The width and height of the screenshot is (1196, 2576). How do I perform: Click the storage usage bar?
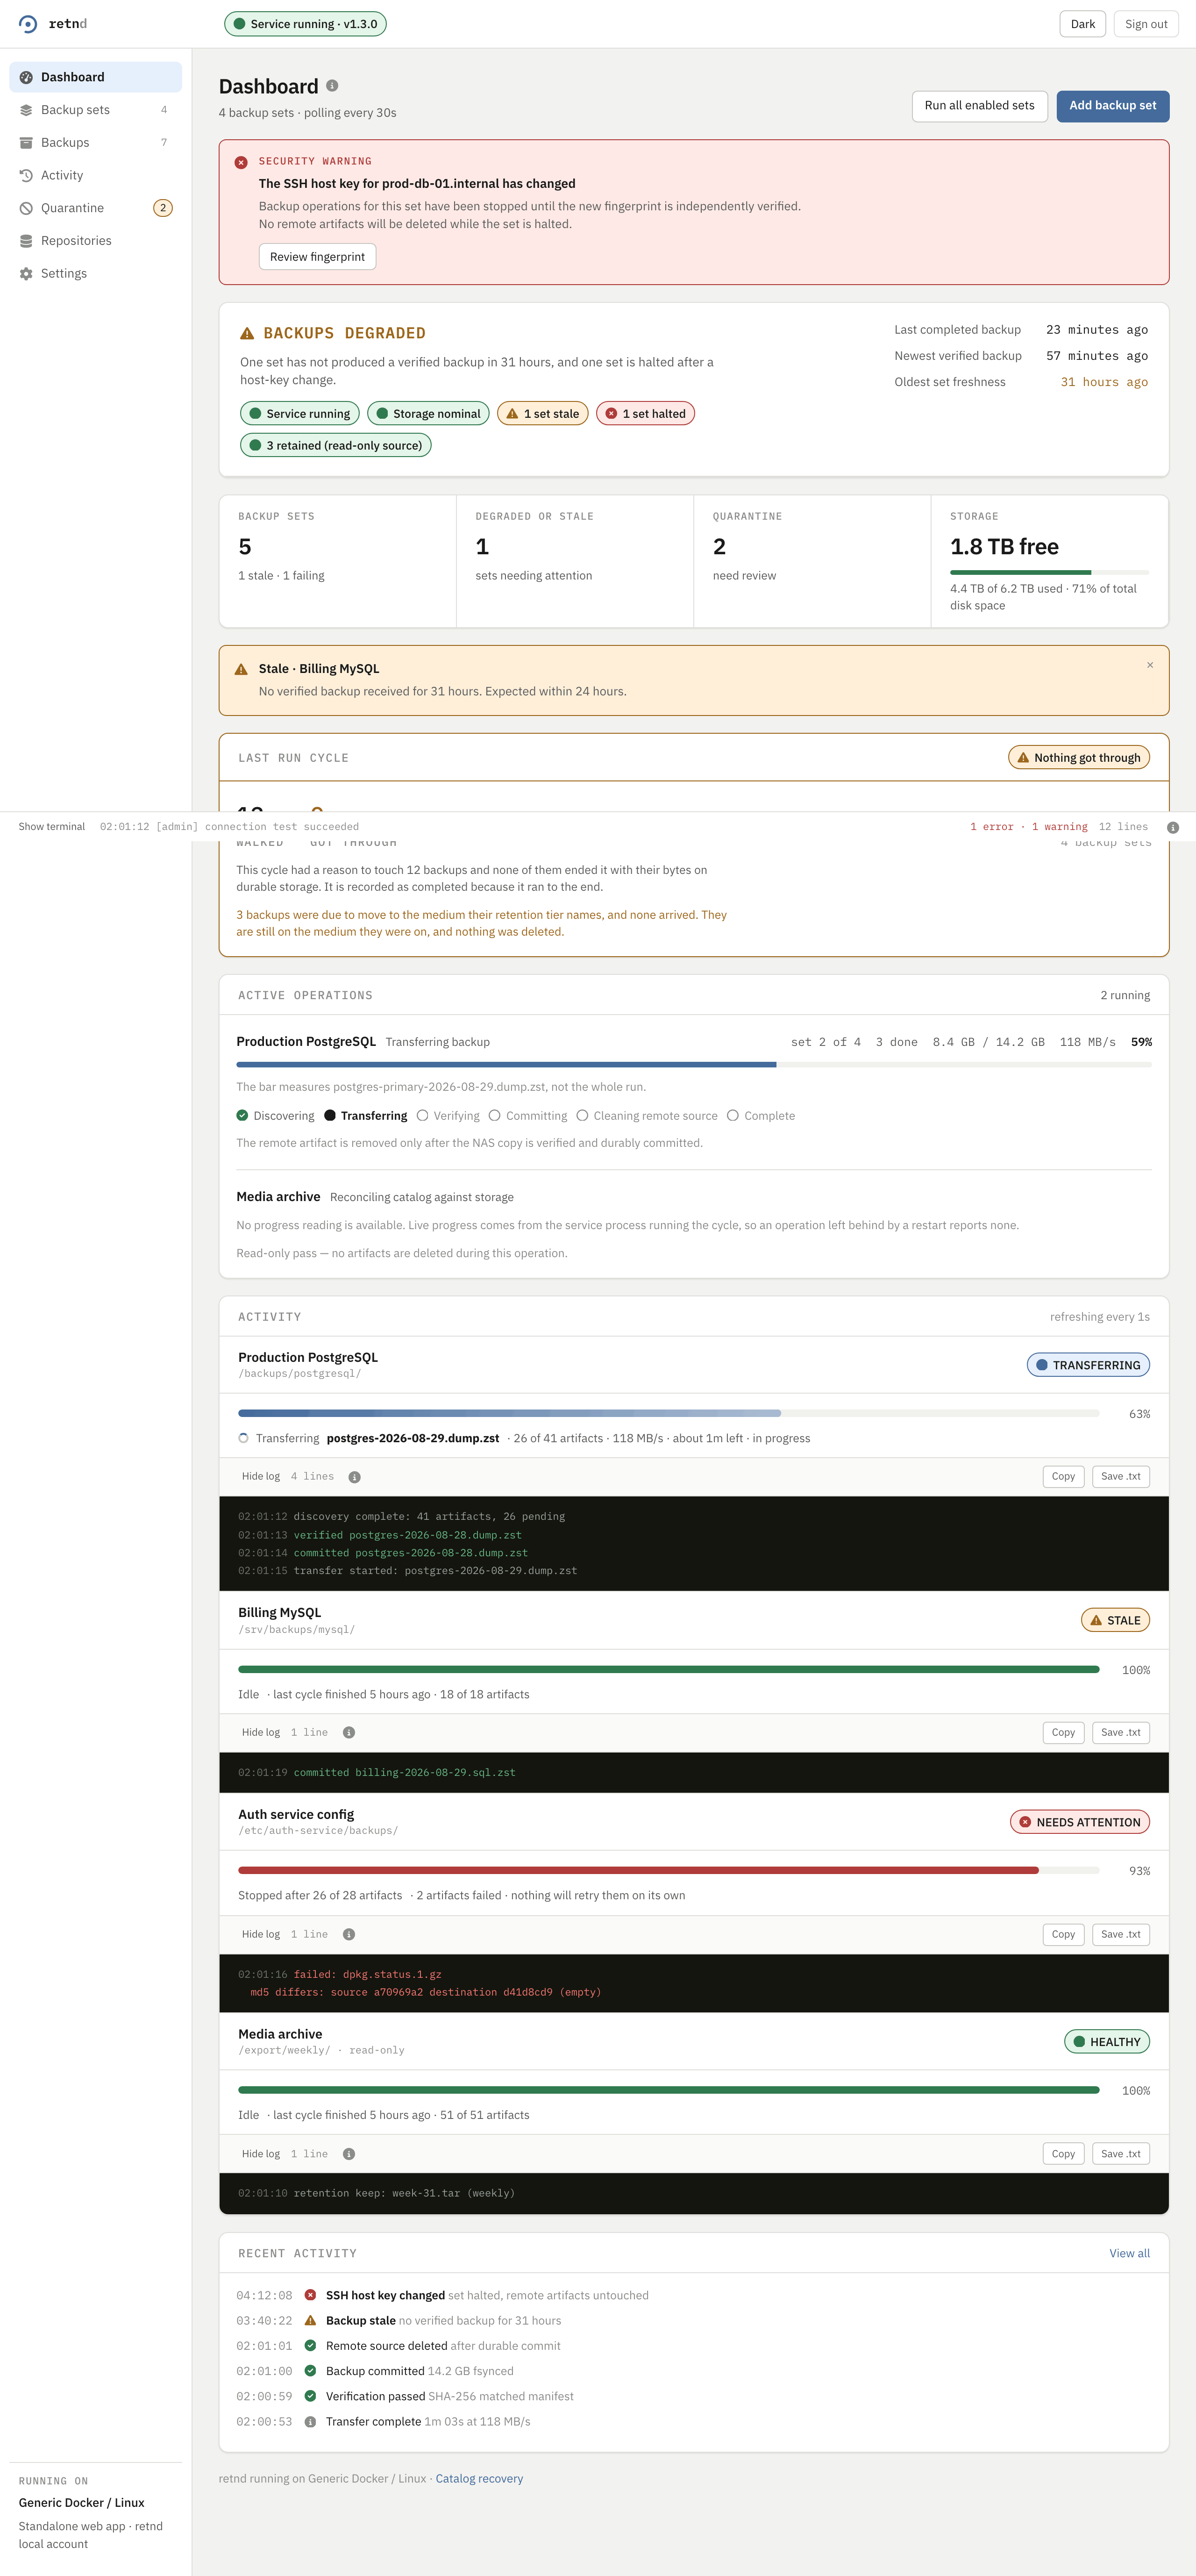1049,573
